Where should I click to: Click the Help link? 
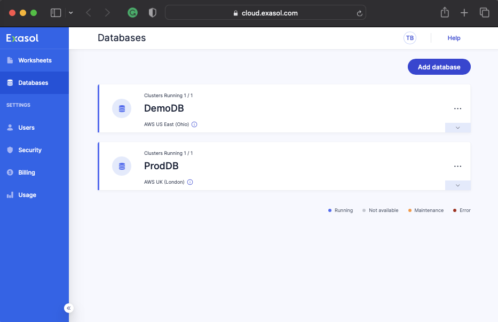tap(454, 38)
